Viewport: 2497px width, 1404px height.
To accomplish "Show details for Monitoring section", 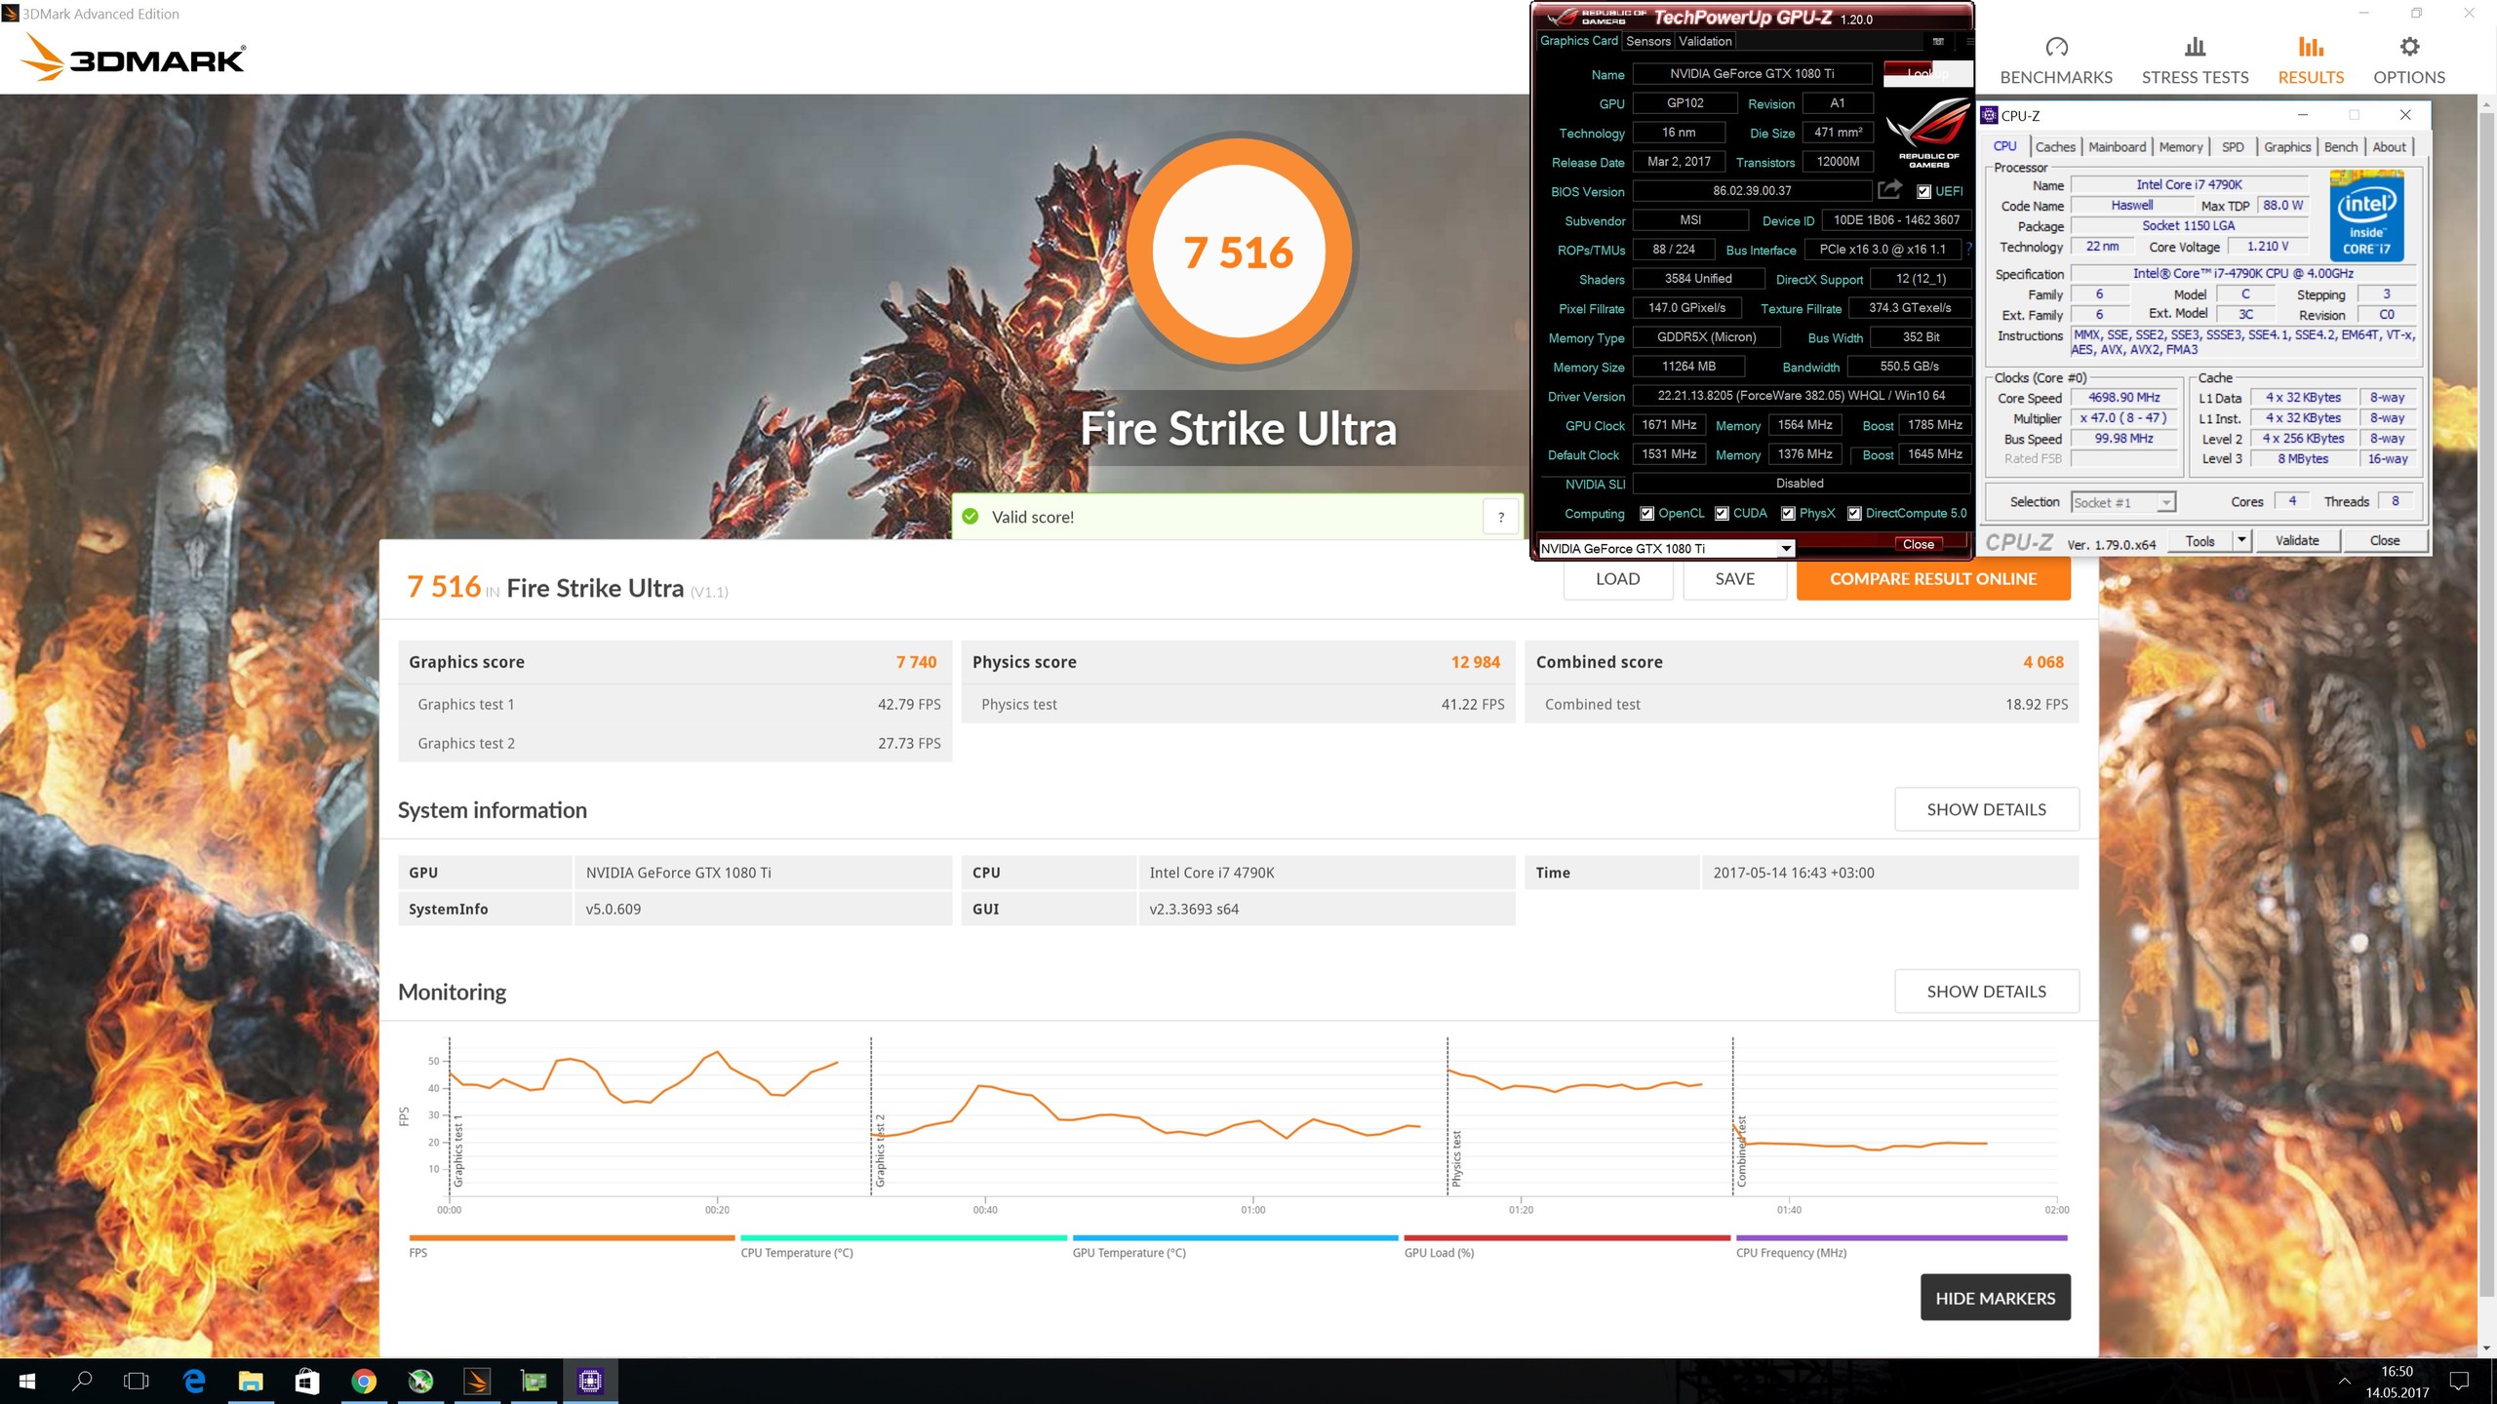I will tap(1987, 992).
